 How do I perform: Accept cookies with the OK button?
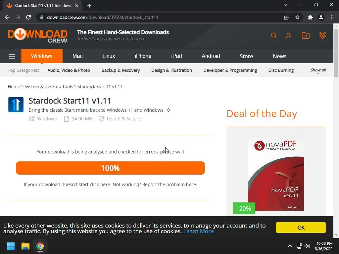click(x=301, y=228)
